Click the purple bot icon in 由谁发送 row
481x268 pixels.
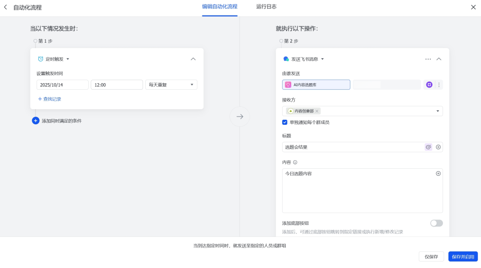(429, 85)
